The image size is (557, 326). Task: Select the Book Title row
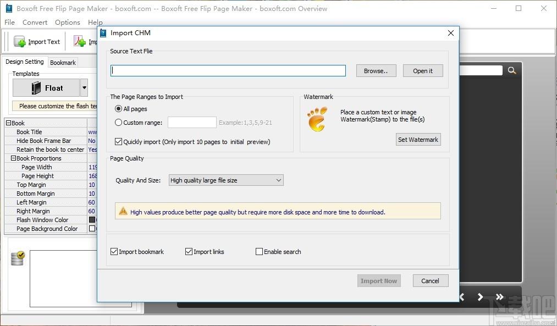coord(51,132)
